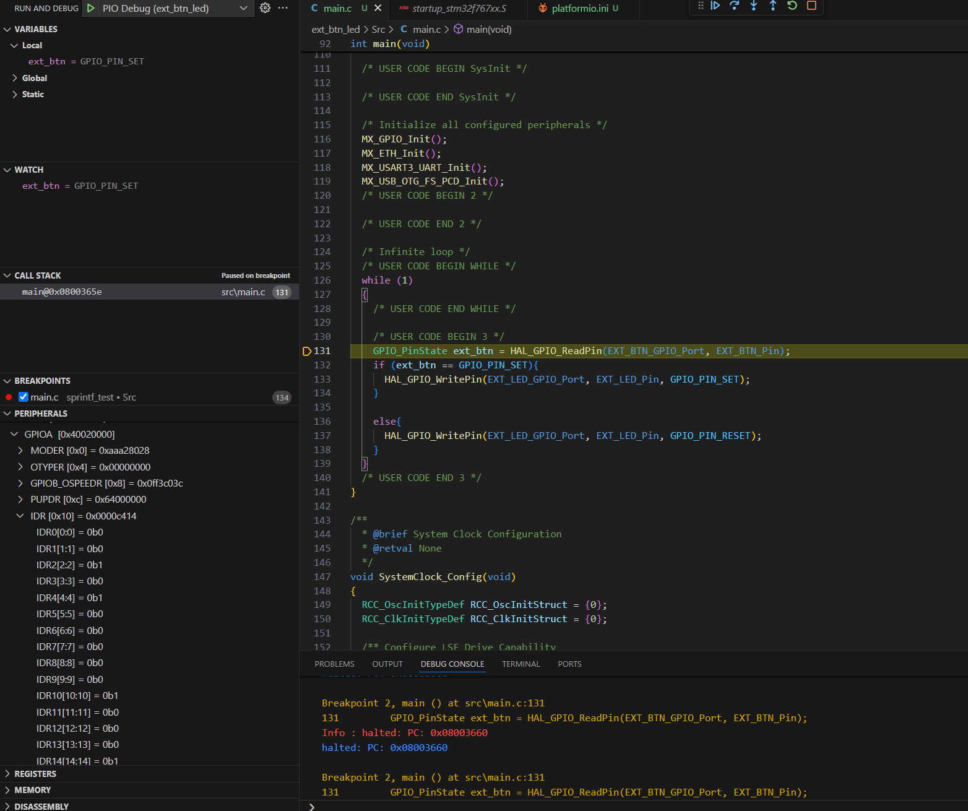Expand the GPIOB_OSPEEDR register
This screenshot has height=811, width=968.
tap(20, 483)
